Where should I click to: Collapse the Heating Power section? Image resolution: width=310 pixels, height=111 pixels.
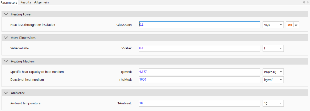[x=6, y=14]
